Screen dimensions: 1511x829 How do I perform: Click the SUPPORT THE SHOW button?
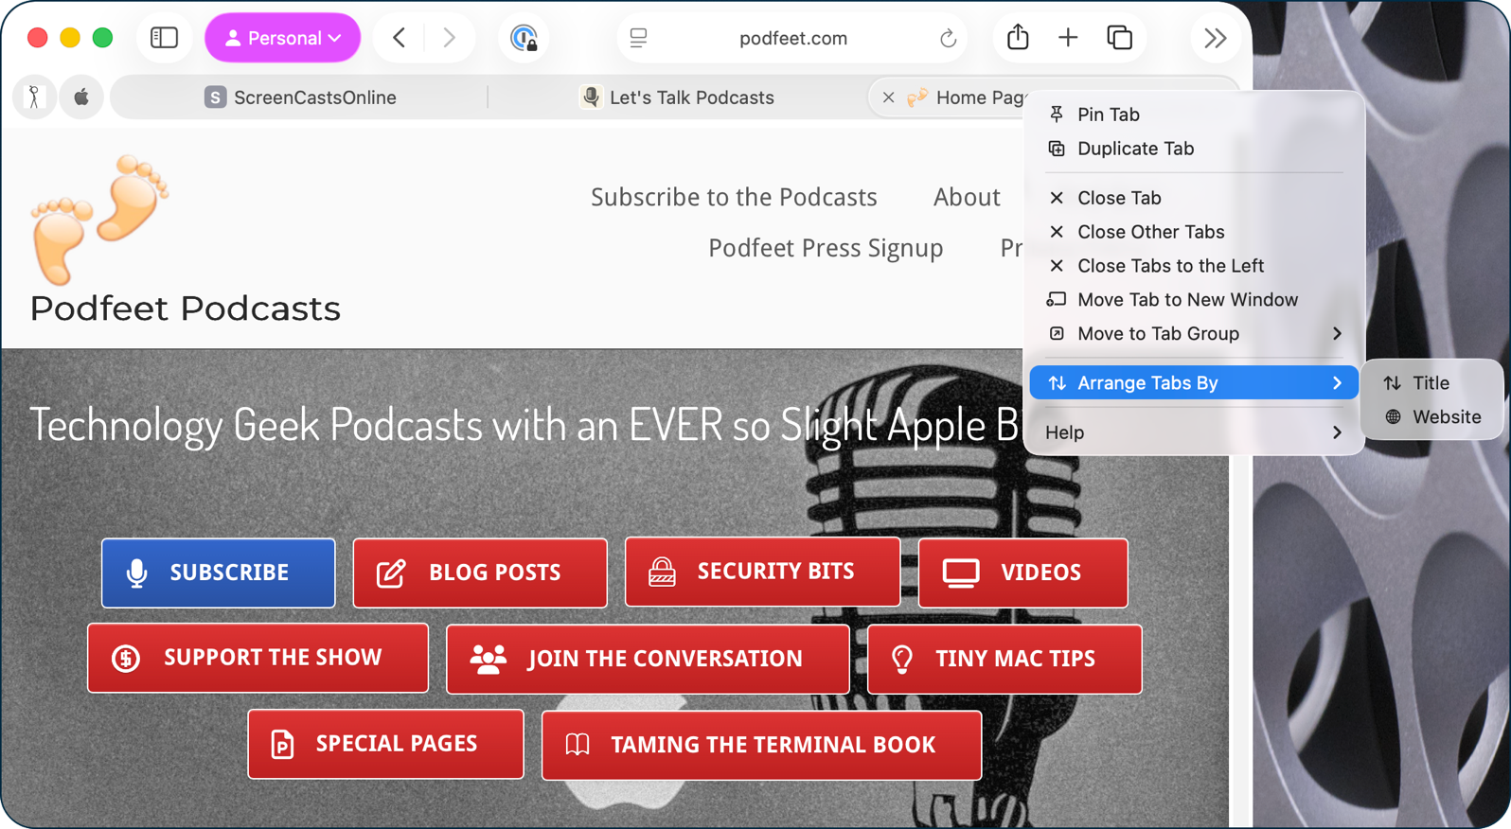point(258,658)
